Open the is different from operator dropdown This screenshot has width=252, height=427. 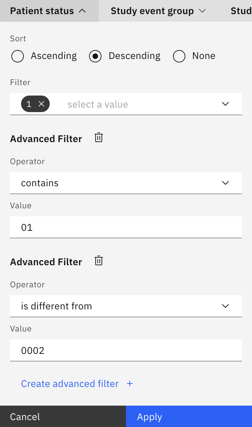click(x=126, y=306)
